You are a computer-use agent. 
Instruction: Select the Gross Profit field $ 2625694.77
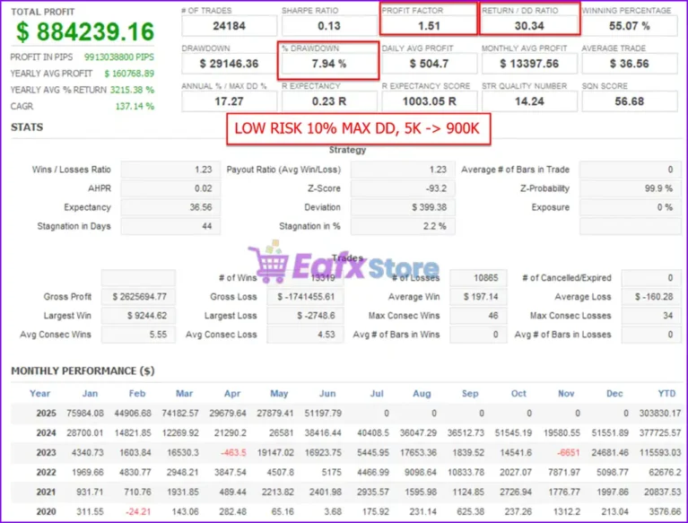click(x=139, y=297)
